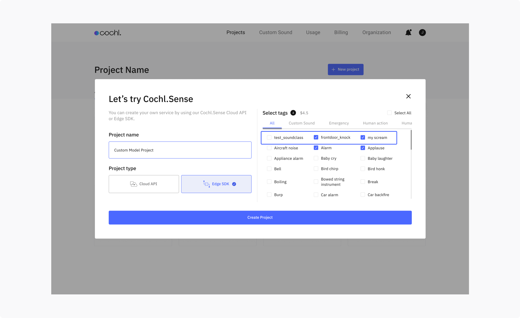Image resolution: width=520 pixels, height=318 pixels.
Task: Open the notifications bell
Action: [408, 32]
